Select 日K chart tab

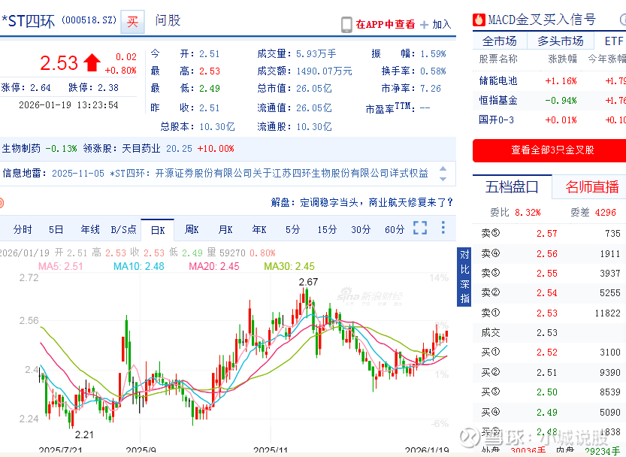pos(157,230)
